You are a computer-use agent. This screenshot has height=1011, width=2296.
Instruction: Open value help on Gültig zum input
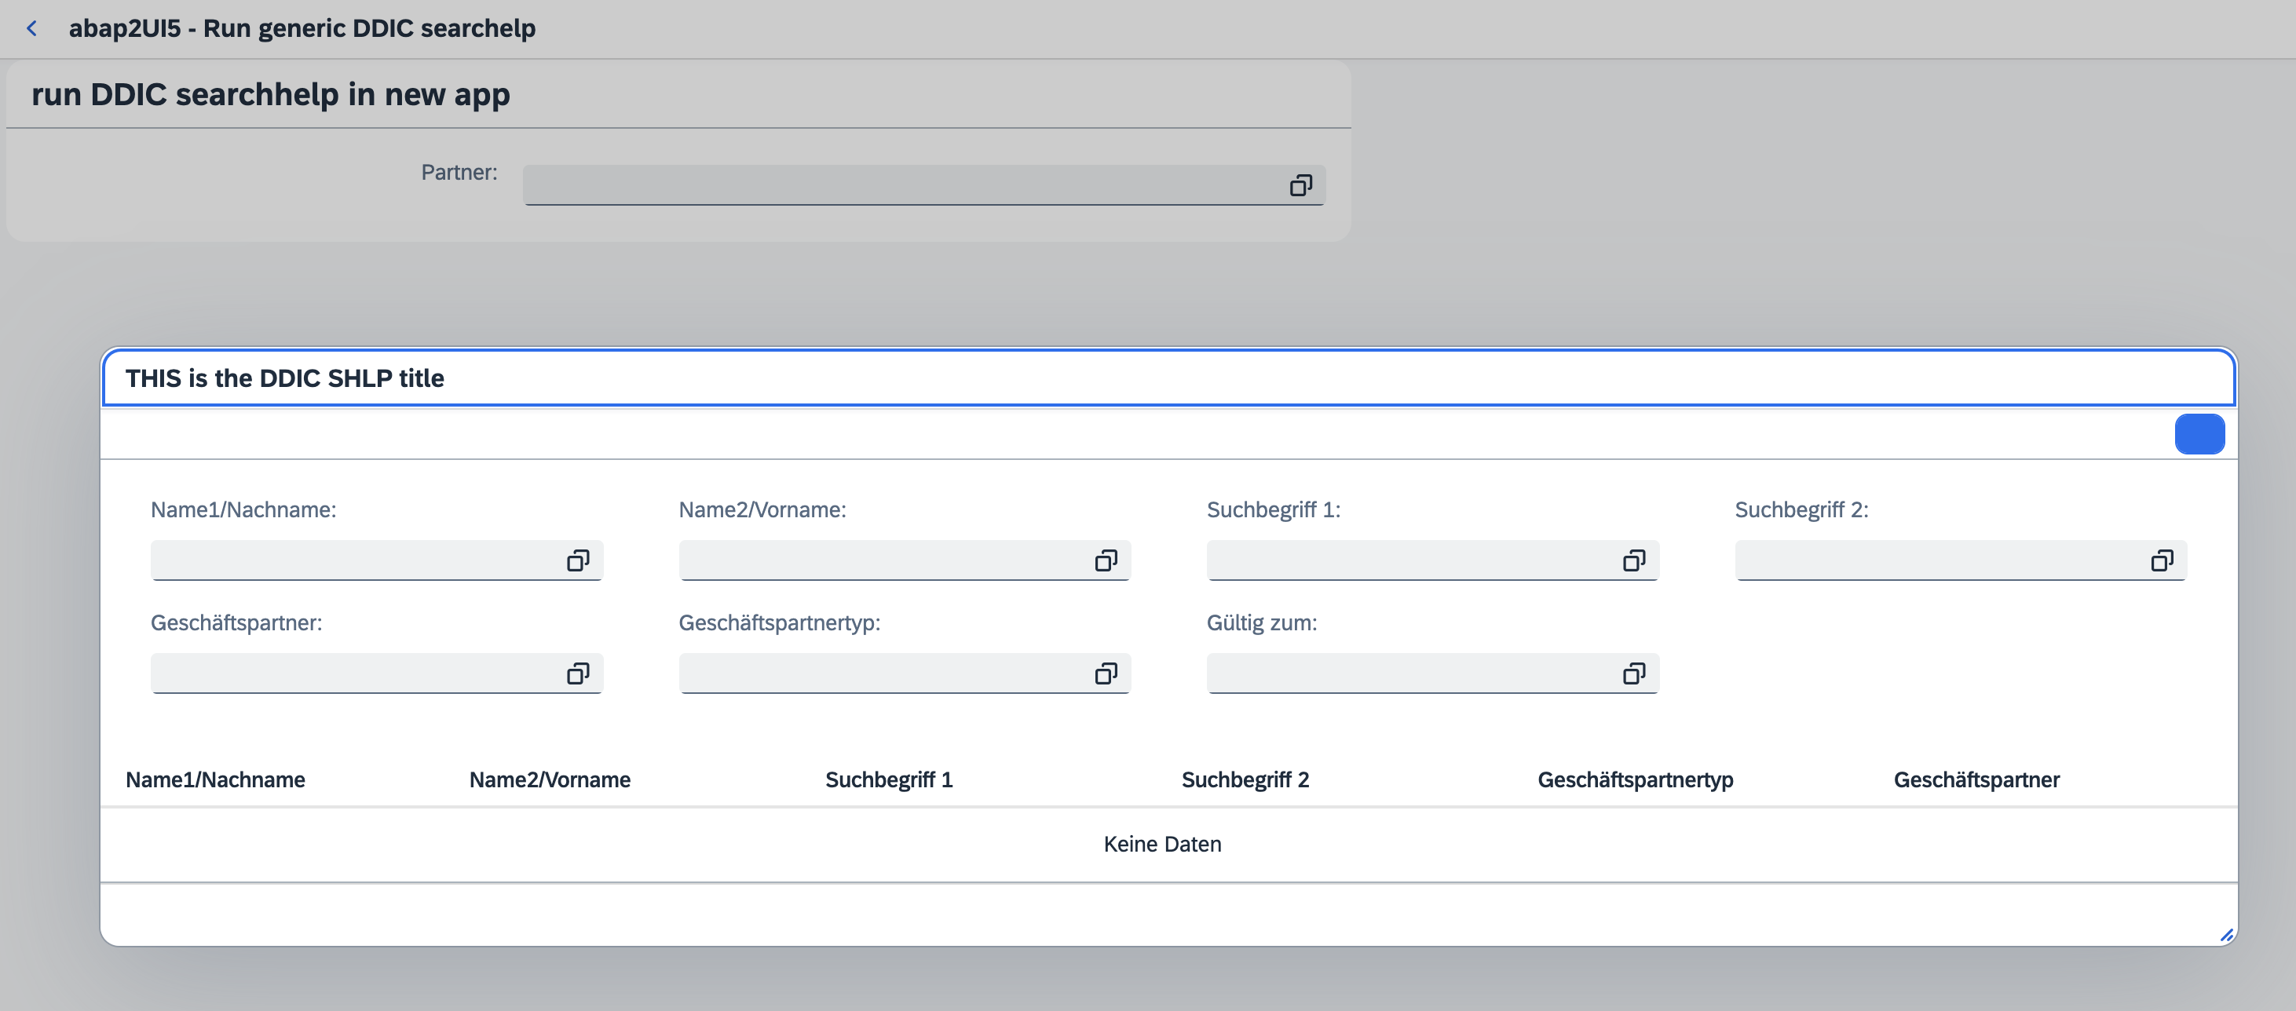[1635, 673]
